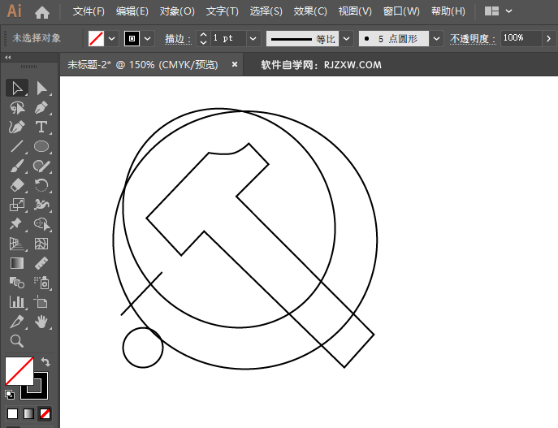This screenshot has width=558, height=428.
Task: Click the stroke swatch in control bar
Action: pos(132,38)
